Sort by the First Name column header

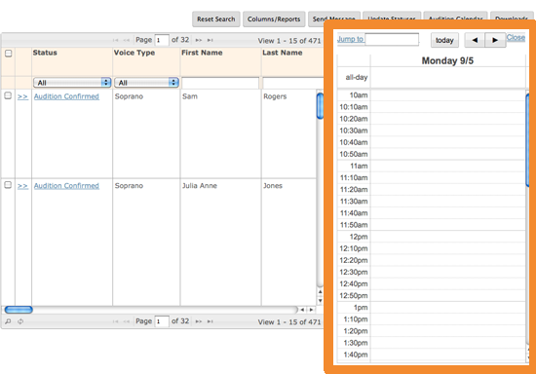click(x=202, y=53)
